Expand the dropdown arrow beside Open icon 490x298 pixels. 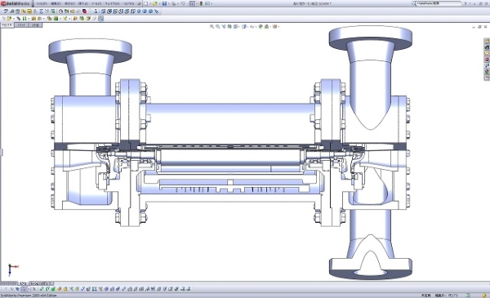point(159,4)
